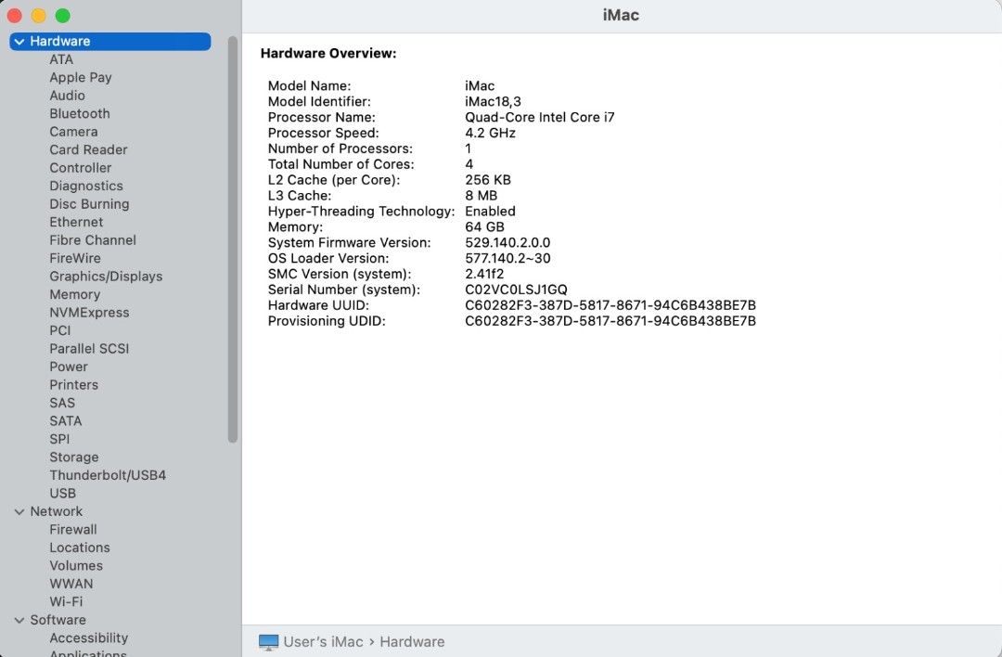
Task: Click OS loader version 577.140.2~30
Action: pyautogui.click(x=507, y=258)
